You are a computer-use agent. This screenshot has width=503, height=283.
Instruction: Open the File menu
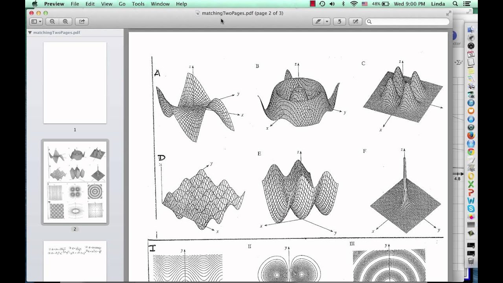[75, 4]
